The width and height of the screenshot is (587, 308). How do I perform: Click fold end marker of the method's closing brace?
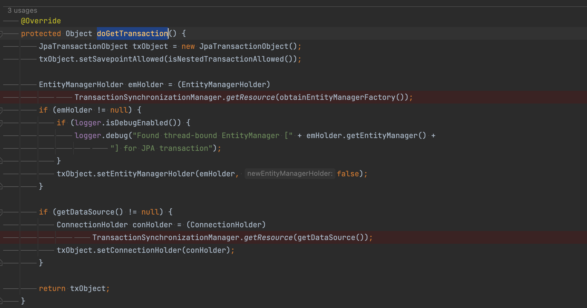[1, 301]
